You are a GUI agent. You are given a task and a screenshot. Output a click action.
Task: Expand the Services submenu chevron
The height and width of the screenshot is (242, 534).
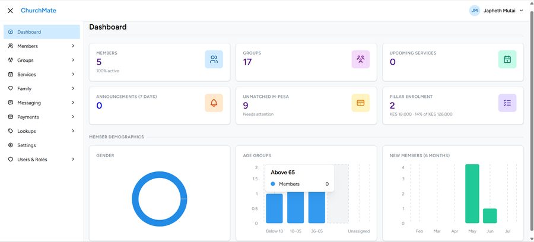(x=73, y=74)
